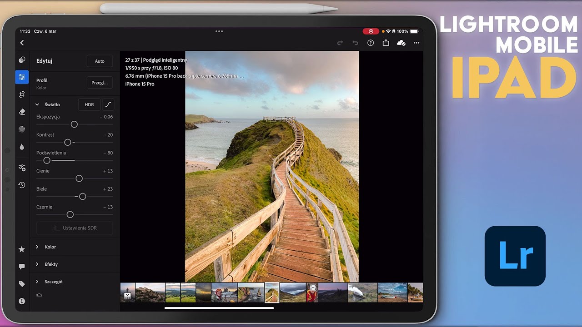Open the sliders-with-plus icon
The width and height of the screenshot is (582, 327).
tap(22, 168)
